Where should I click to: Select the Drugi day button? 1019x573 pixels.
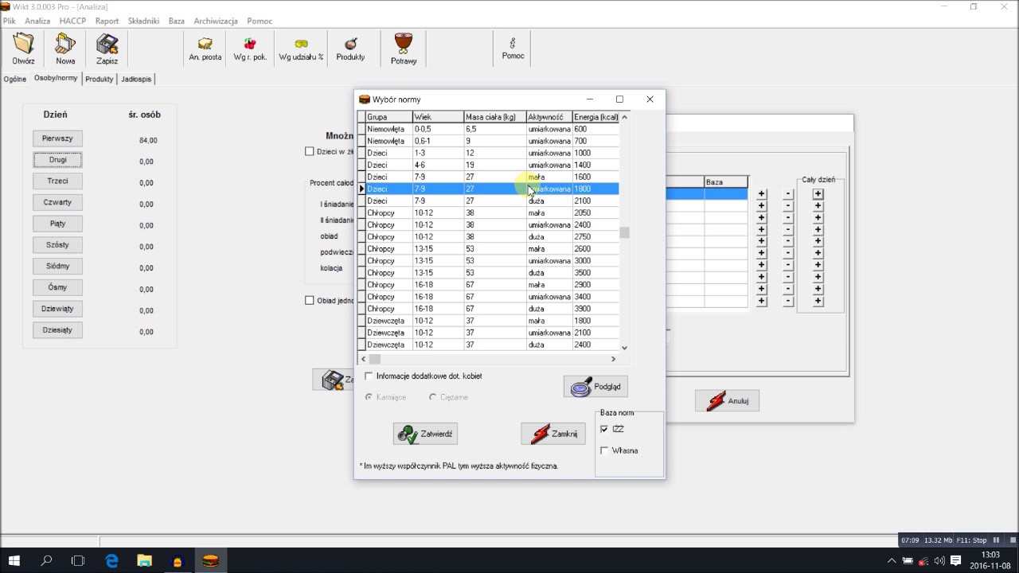[x=57, y=160]
